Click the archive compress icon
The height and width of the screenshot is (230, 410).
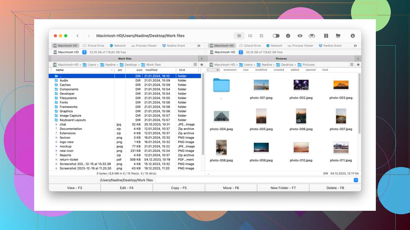(x=326, y=36)
